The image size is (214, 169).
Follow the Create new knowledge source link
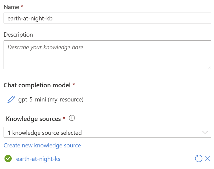(42, 145)
